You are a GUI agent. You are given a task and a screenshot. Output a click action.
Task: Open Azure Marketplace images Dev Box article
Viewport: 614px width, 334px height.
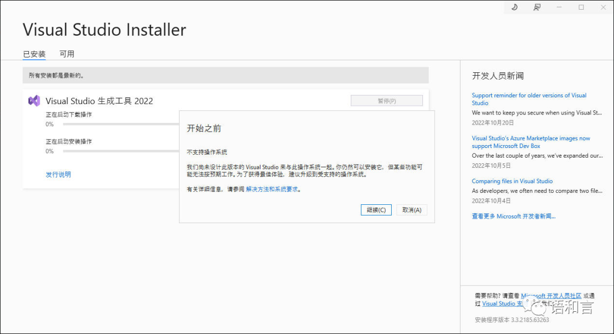tap(531, 142)
